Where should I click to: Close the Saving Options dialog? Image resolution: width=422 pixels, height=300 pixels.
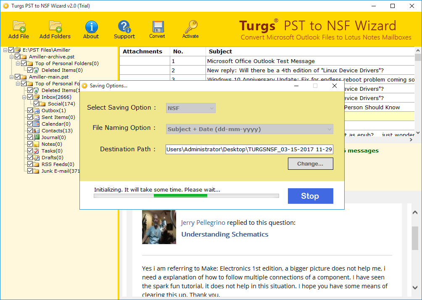point(335,86)
